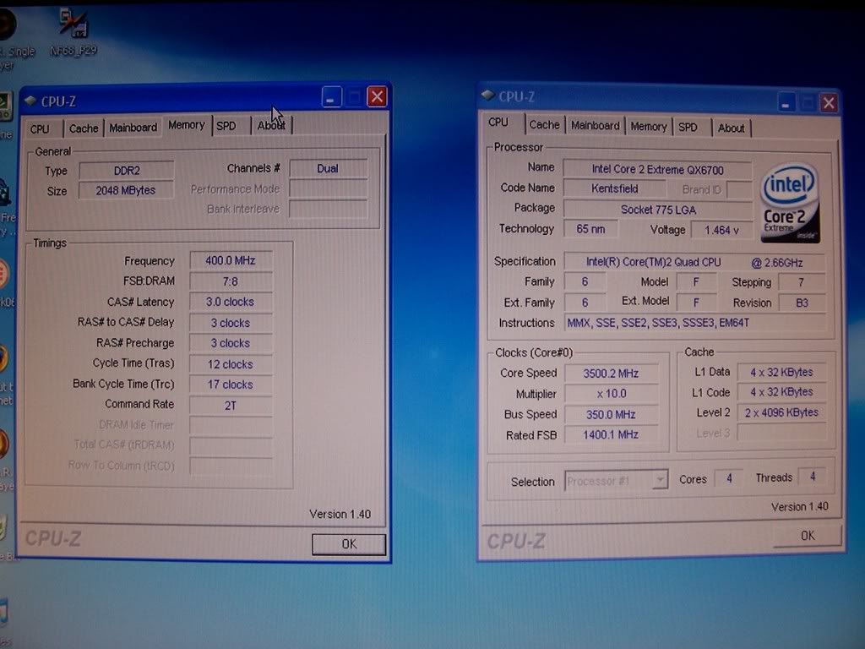
Task: Open the About tab in the processor window
Action: pyautogui.click(x=732, y=128)
